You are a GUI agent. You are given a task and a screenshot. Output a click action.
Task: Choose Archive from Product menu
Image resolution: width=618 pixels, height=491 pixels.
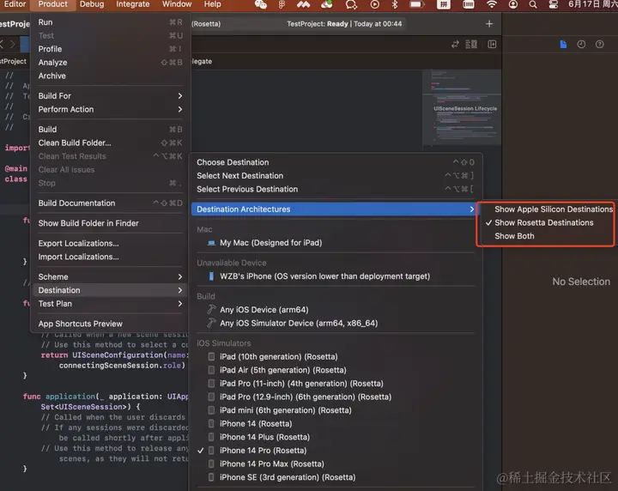click(x=111, y=76)
